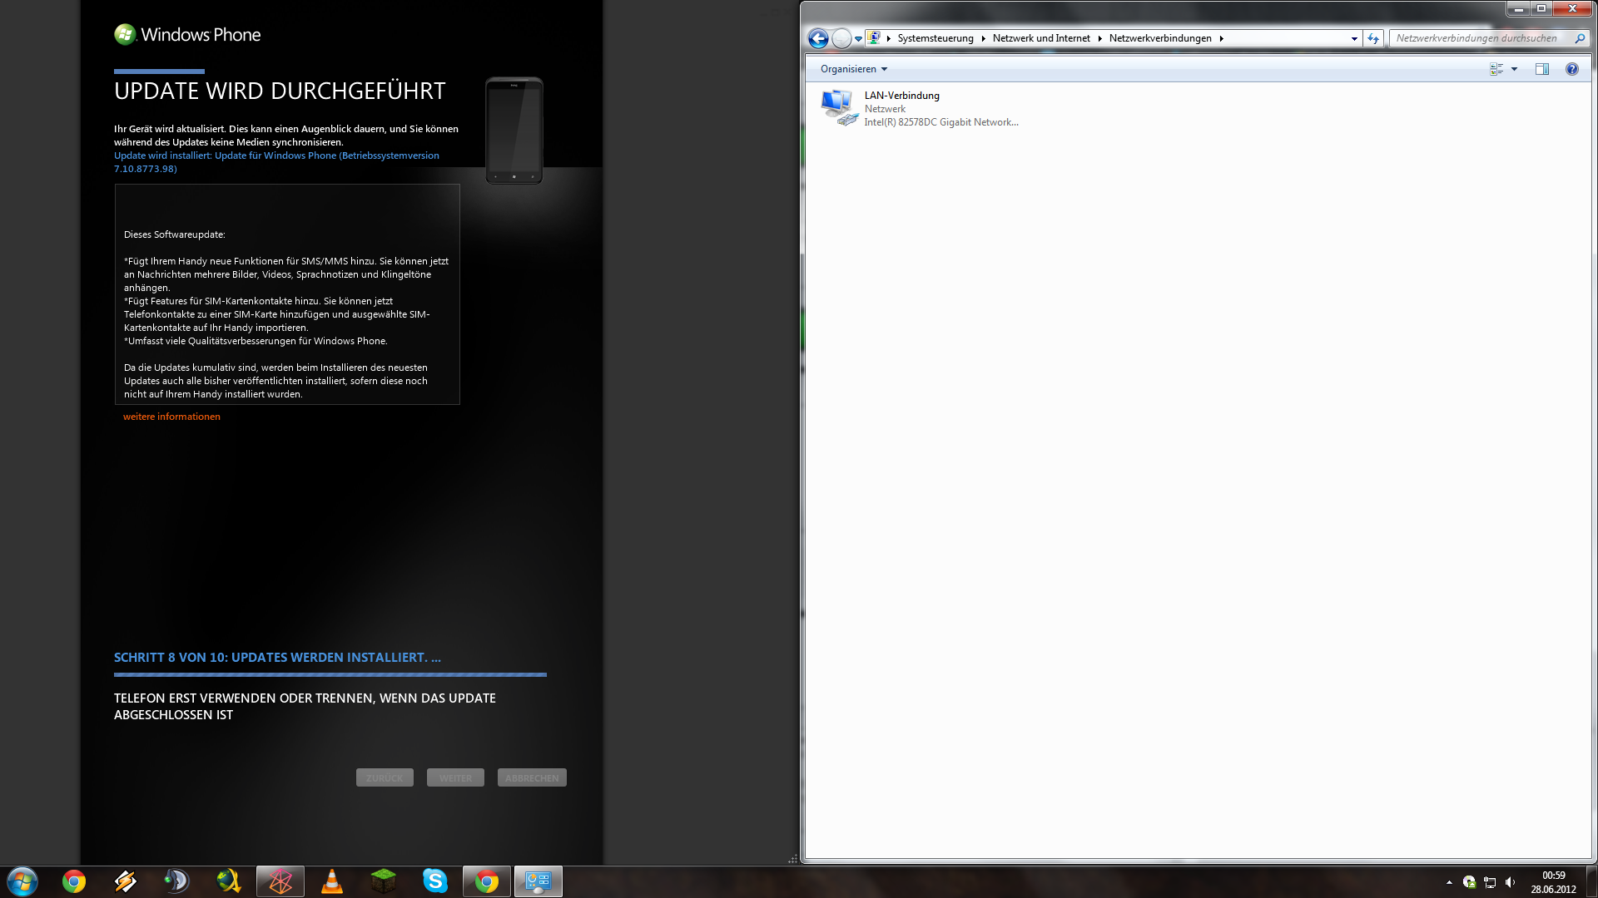
Task: Select Systemsteuerung in the breadcrumb
Action: click(935, 38)
